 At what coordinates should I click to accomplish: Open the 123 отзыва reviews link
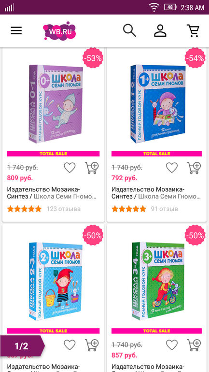click(x=64, y=209)
